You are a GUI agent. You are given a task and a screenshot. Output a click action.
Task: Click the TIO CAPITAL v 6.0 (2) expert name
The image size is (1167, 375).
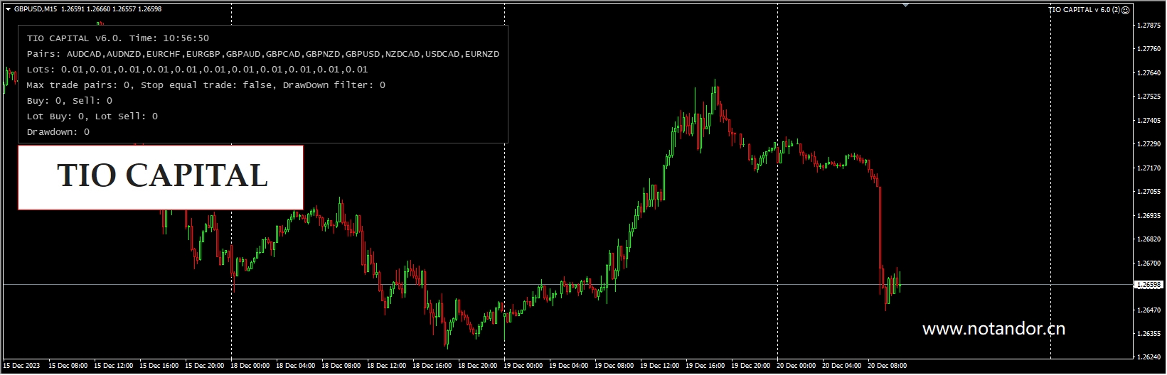tap(1085, 10)
